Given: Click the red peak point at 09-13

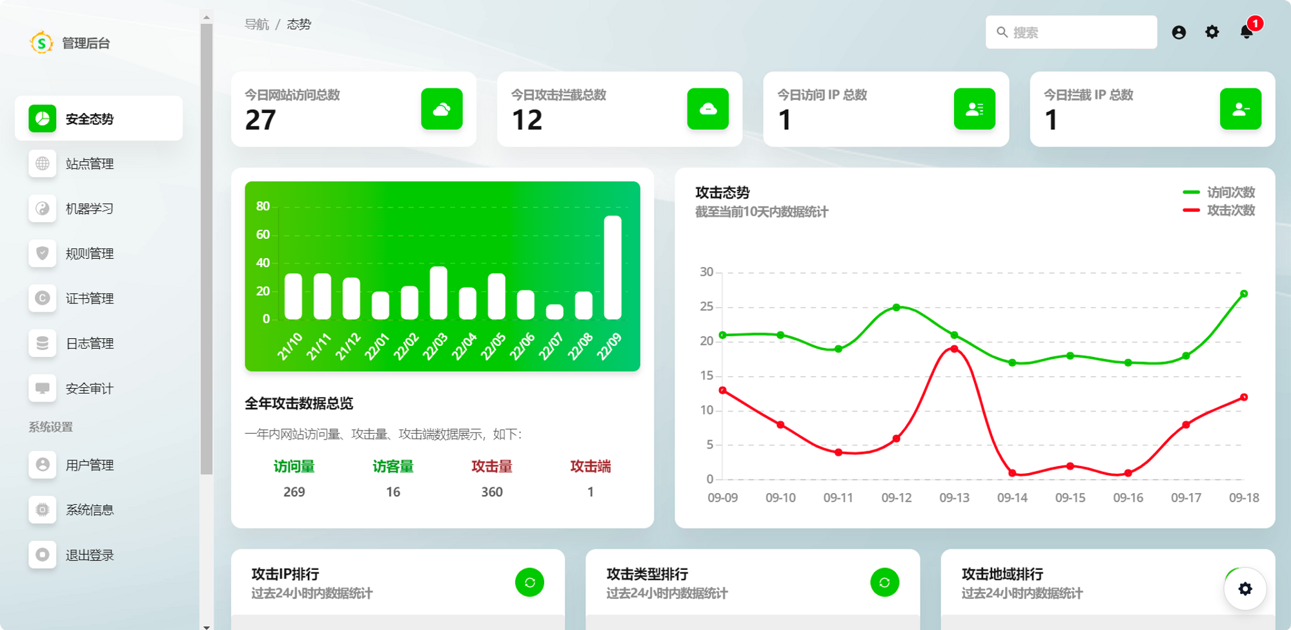Looking at the screenshot, I should [x=954, y=349].
